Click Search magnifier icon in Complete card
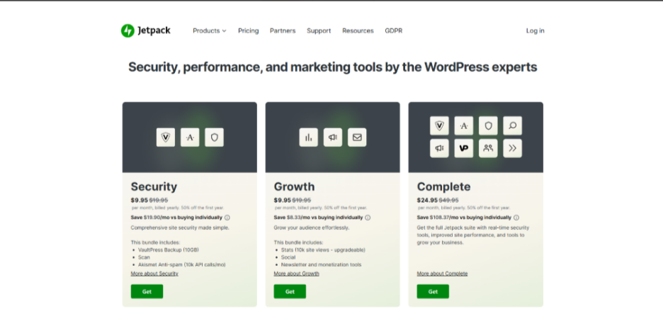663x321 pixels. 512,125
